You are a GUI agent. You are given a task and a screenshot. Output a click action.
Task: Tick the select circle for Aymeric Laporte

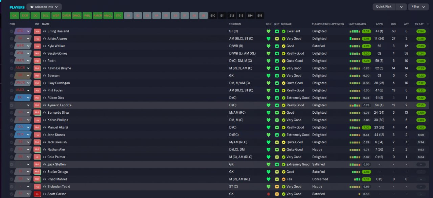pos(12,105)
